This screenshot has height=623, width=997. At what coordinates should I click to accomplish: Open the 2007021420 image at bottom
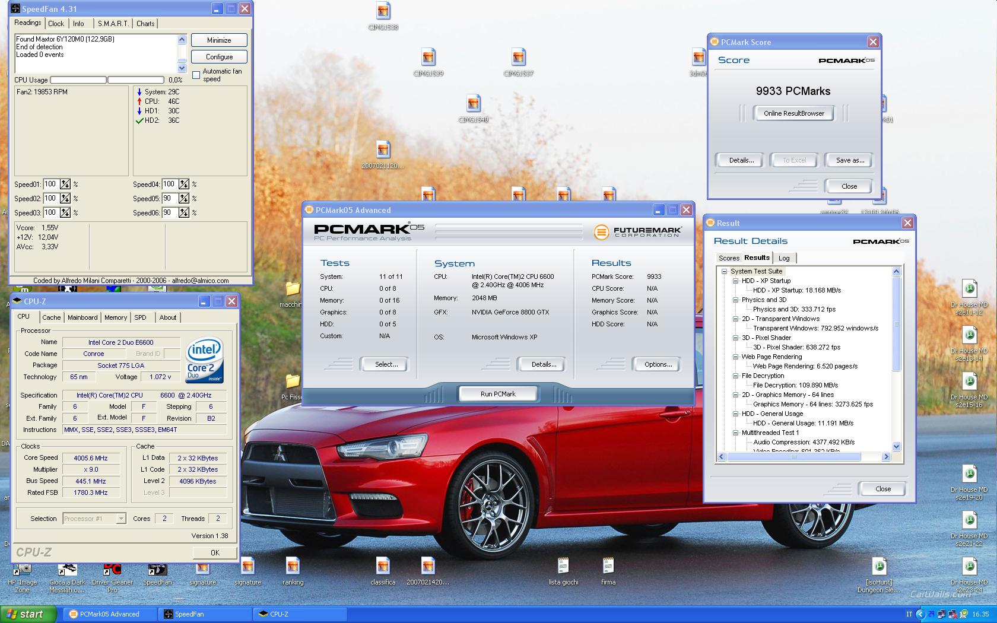(x=428, y=571)
